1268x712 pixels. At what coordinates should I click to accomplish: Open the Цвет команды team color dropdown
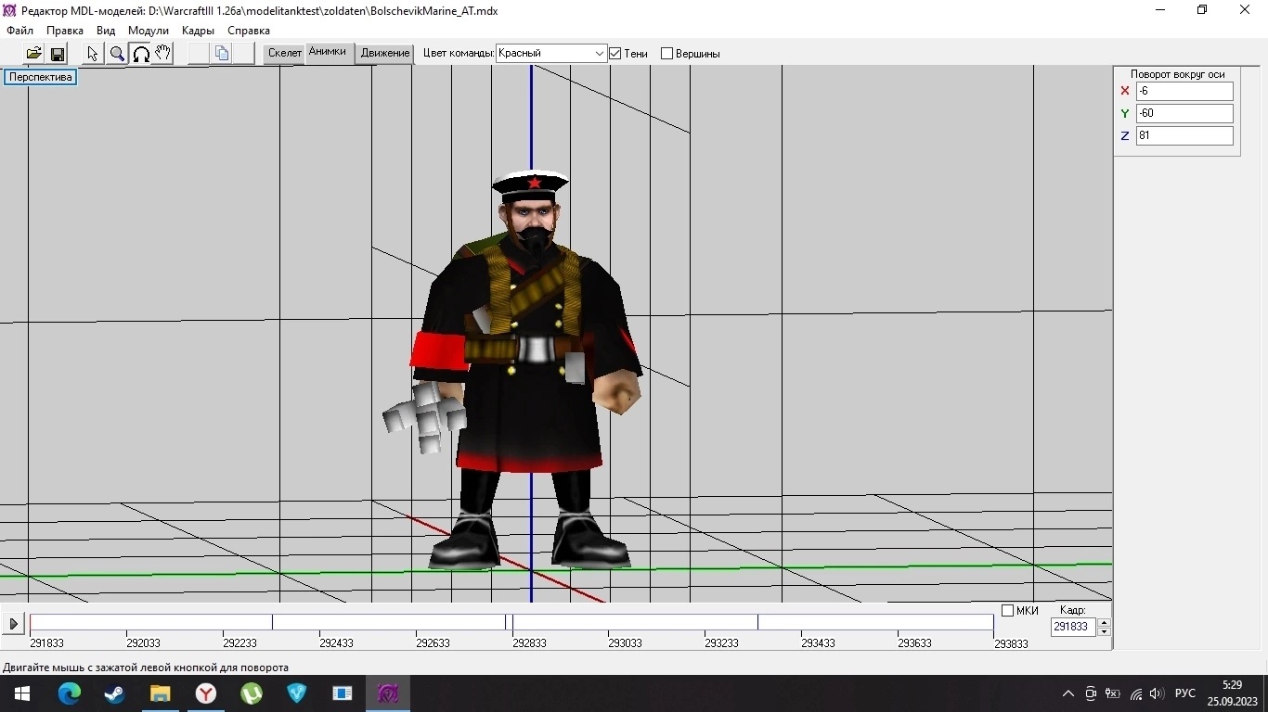click(551, 54)
